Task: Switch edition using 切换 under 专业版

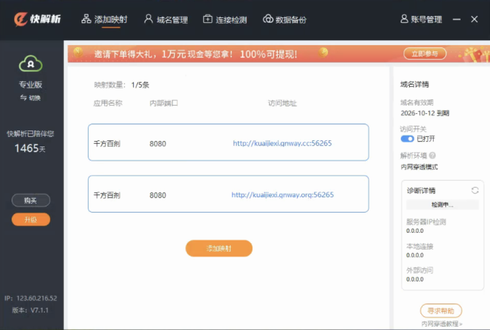Action: [x=31, y=98]
